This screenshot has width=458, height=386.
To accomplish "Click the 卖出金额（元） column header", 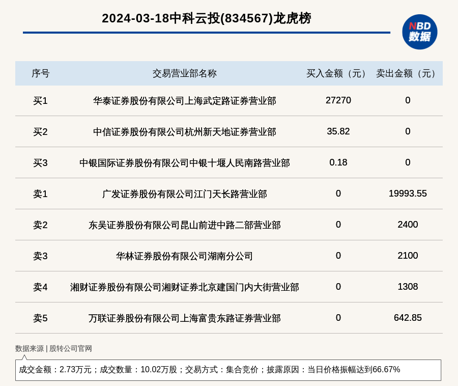I will (408, 73).
